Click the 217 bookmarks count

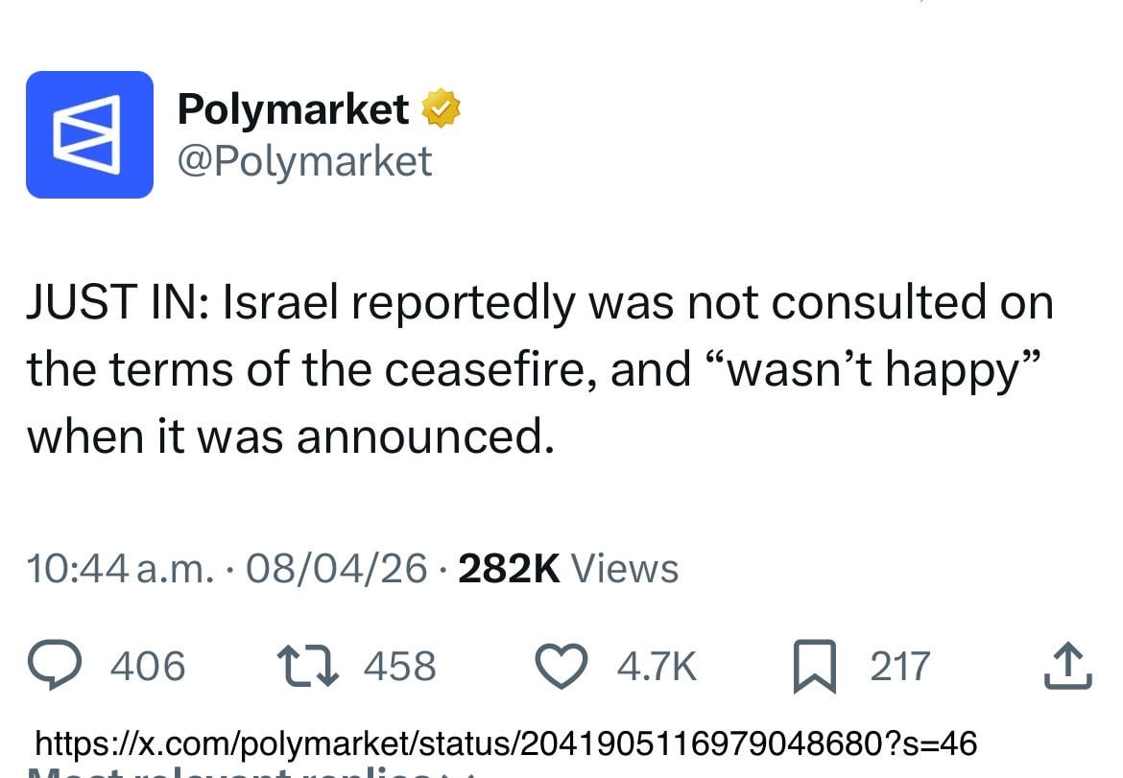[x=900, y=666]
